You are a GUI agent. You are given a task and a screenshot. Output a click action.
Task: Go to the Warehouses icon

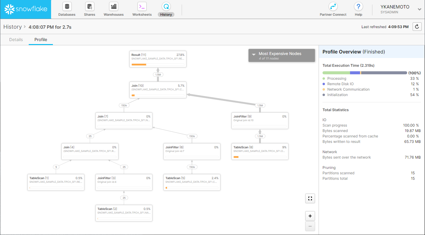pos(114,7)
